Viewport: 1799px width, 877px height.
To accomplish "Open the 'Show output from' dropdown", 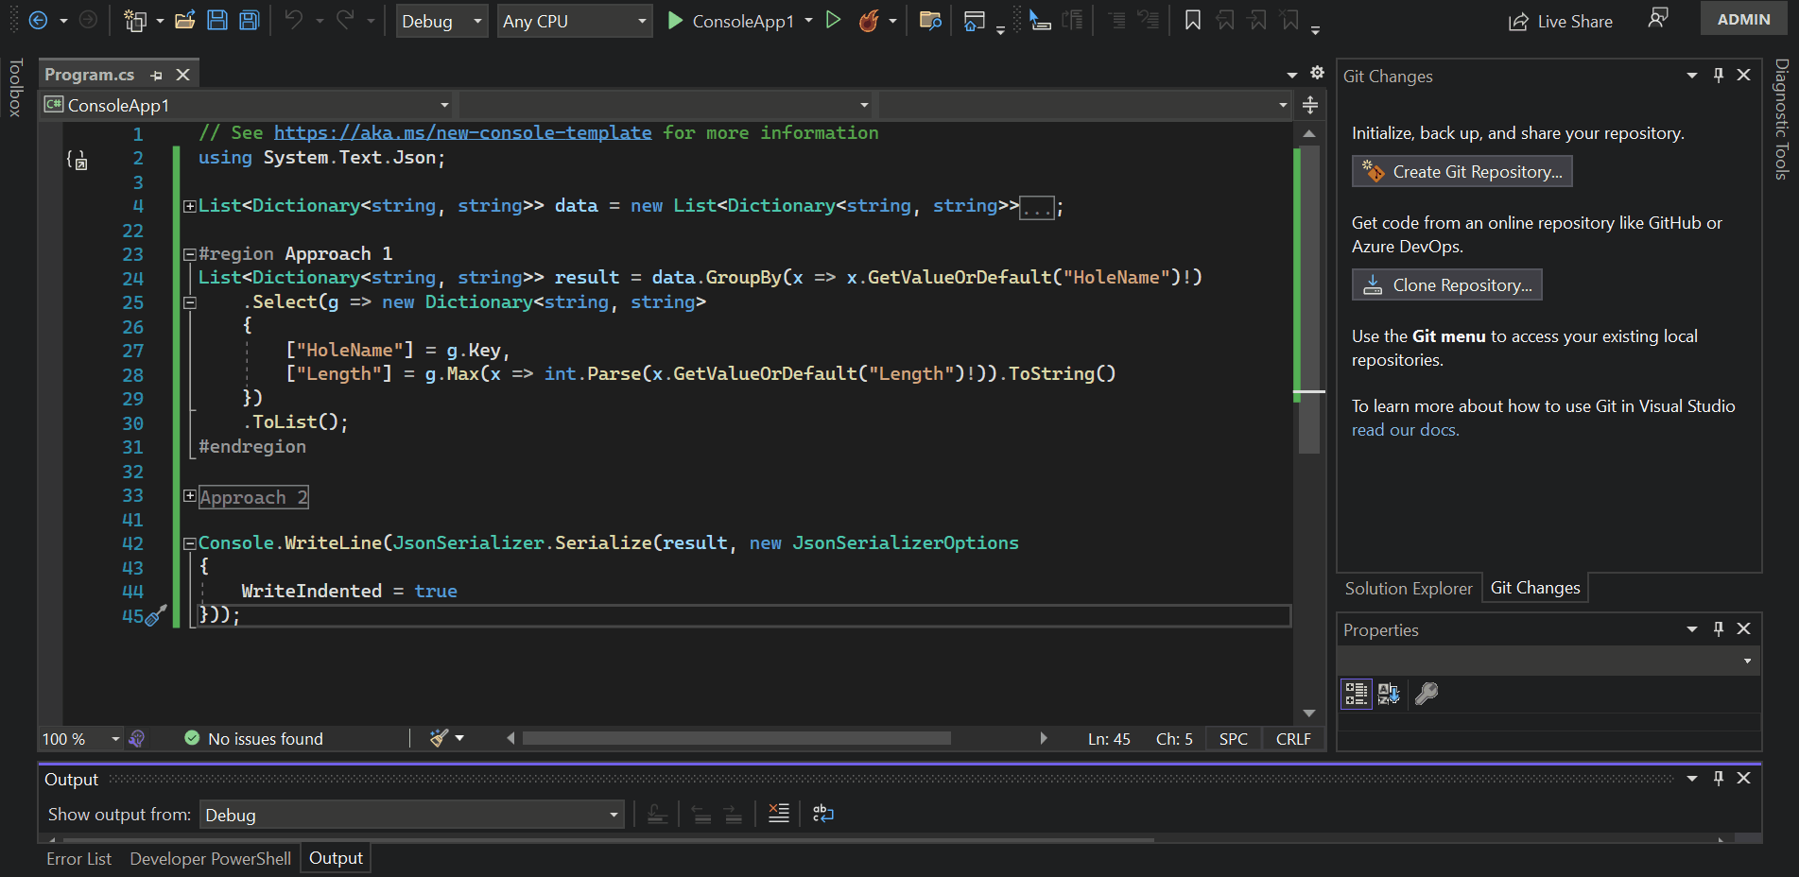I will [x=613, y=814].
